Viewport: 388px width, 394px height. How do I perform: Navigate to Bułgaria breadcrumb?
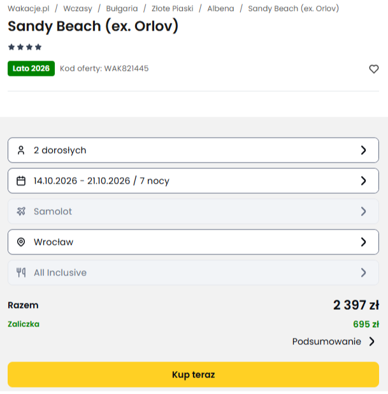[122, 9]
